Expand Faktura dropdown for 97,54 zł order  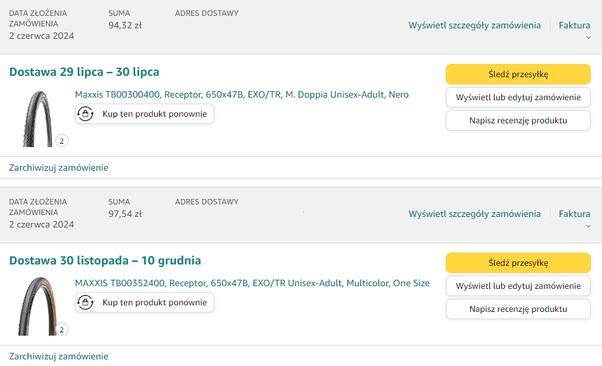[575, 218]
